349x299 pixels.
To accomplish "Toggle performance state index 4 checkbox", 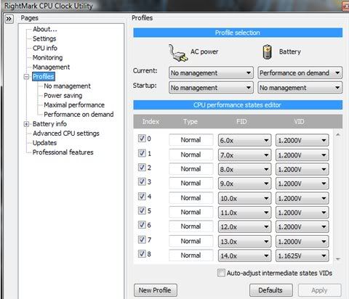I will click(142, 196).
